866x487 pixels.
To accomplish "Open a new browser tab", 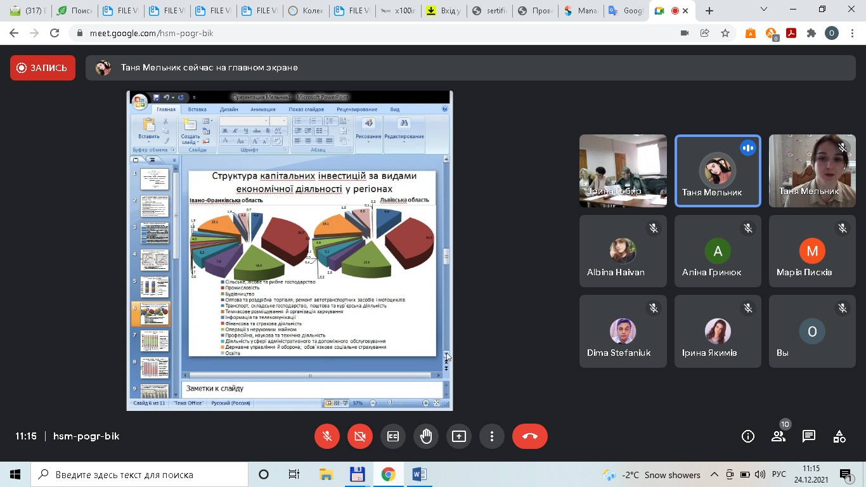I will pyautogui.click(x=709, y=11).
